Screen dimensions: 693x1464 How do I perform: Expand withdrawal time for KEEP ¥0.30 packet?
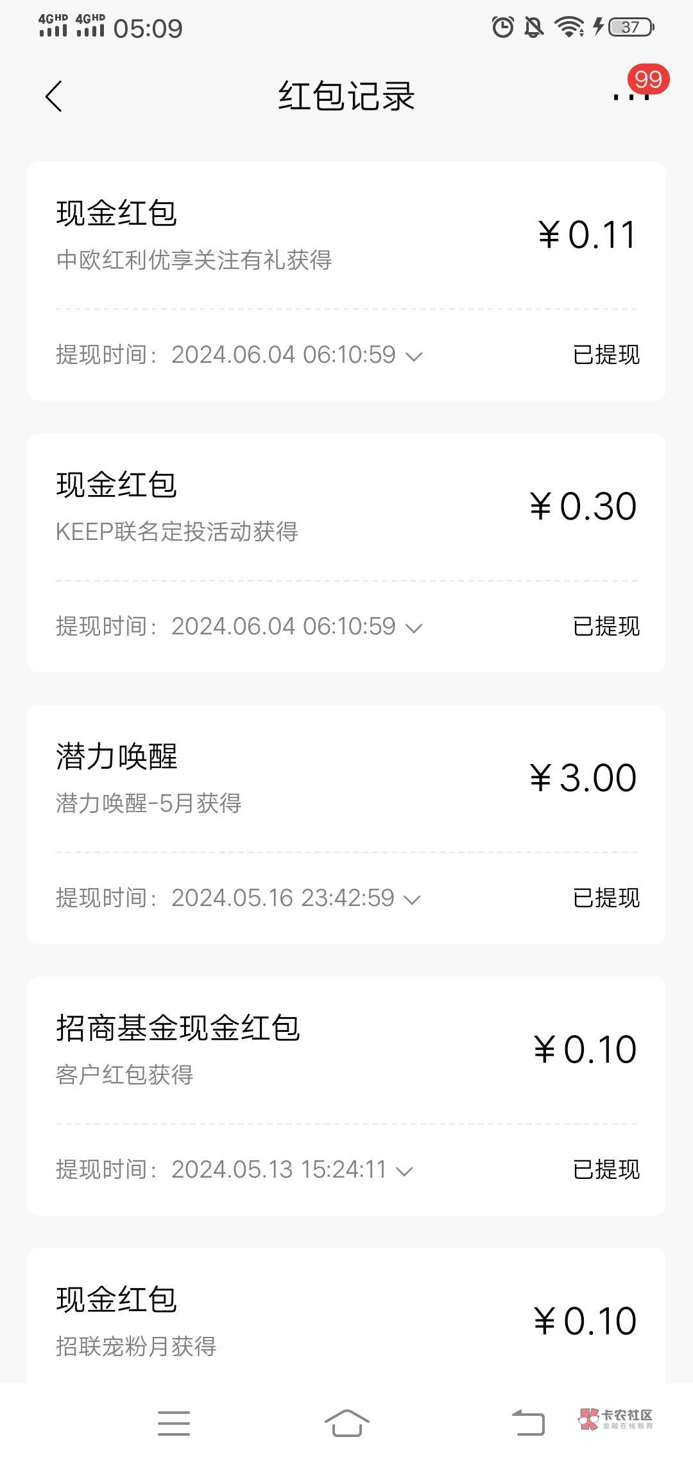click(x=415, y=627)
